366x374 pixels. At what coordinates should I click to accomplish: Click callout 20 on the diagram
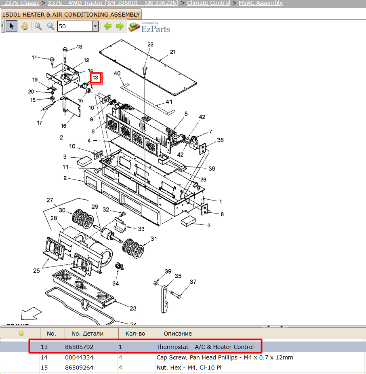31,92
